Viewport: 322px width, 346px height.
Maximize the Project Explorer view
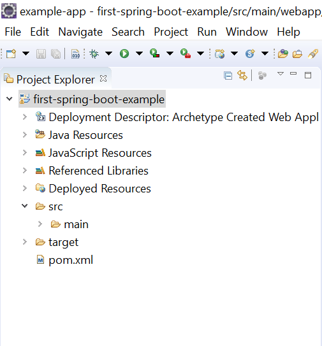tap(308, 75)
